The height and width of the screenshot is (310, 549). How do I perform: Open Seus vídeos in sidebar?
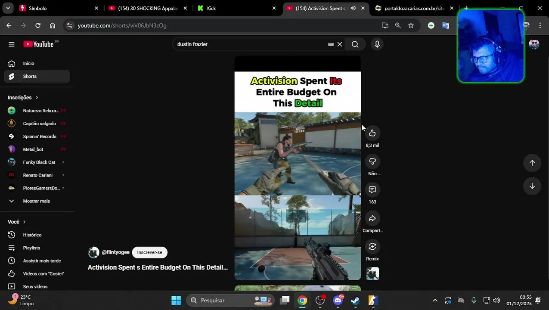coord(37,287)
